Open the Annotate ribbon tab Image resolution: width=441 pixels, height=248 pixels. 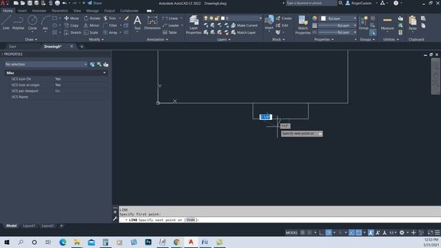pos(39,11)
